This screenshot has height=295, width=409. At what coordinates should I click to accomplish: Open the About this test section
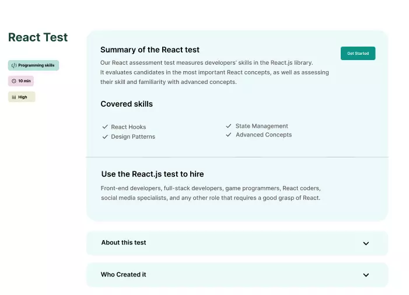coord(124,243)
